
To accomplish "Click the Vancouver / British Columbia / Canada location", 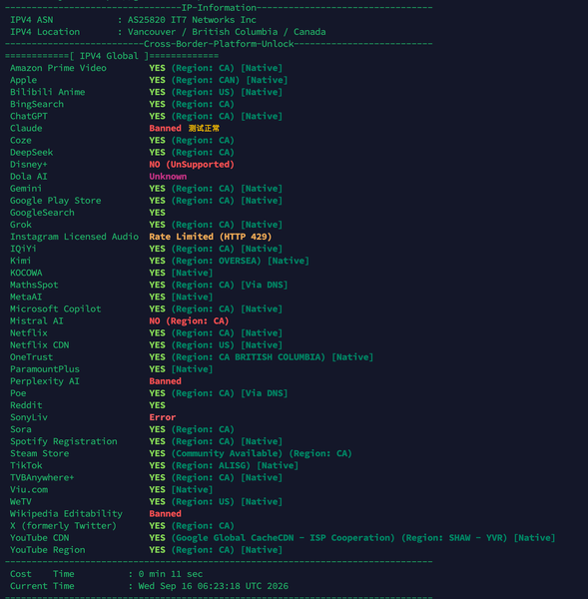I will click(227, 32).
